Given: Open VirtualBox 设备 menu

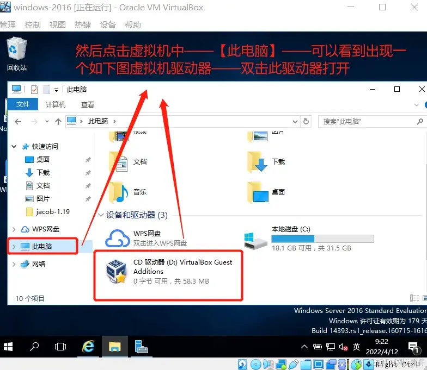Looking at the screenshot, I should tap(108, 25).
